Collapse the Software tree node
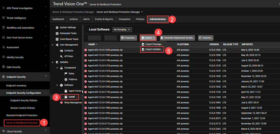 (x=57, y=85)
